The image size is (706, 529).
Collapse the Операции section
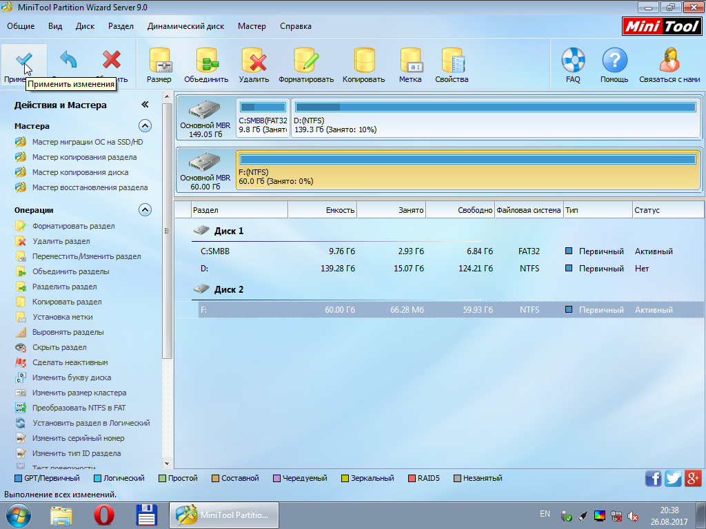[x=145, y=210]
